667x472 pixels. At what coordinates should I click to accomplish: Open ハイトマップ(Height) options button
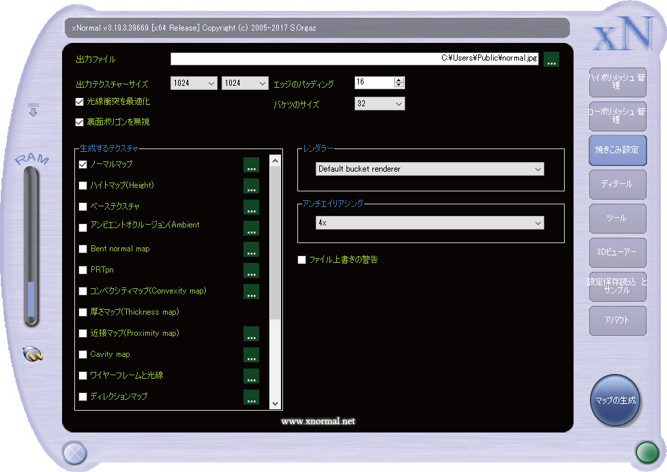coord(251,186)
